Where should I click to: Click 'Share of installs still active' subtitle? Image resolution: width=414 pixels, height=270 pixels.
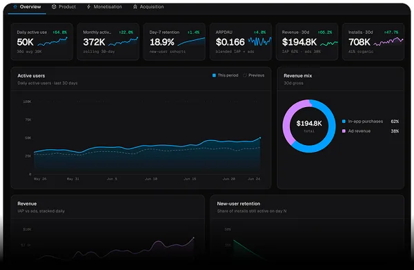point(252,211)
